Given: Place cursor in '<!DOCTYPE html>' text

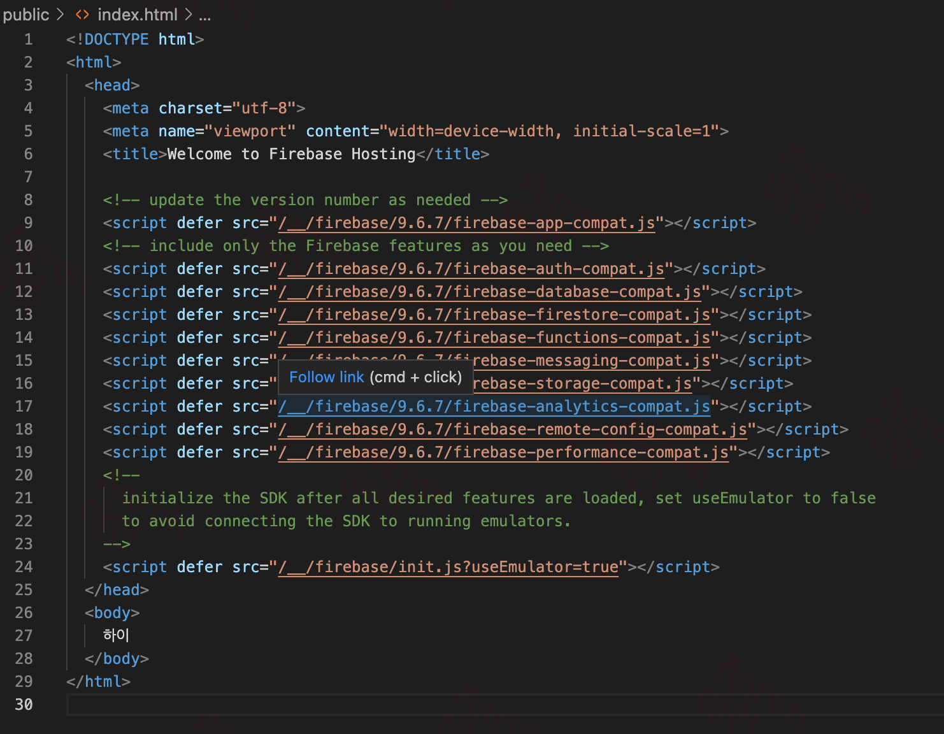Looking at the screenshot, I should pos(135,40).
